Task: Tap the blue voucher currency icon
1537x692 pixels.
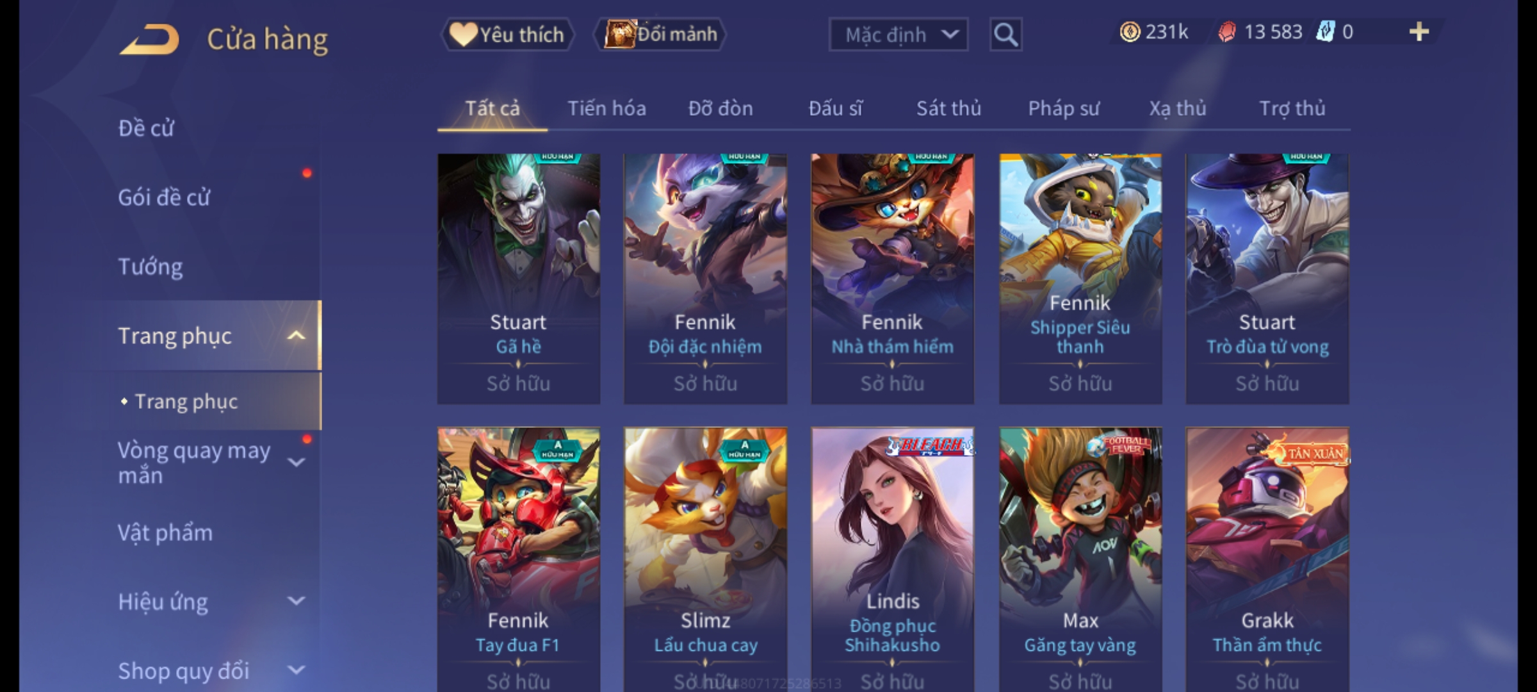Action: [1324, 32]
